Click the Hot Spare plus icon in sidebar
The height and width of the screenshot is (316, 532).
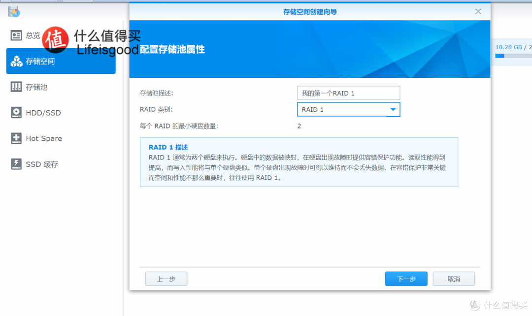click(x=16, y=138)
